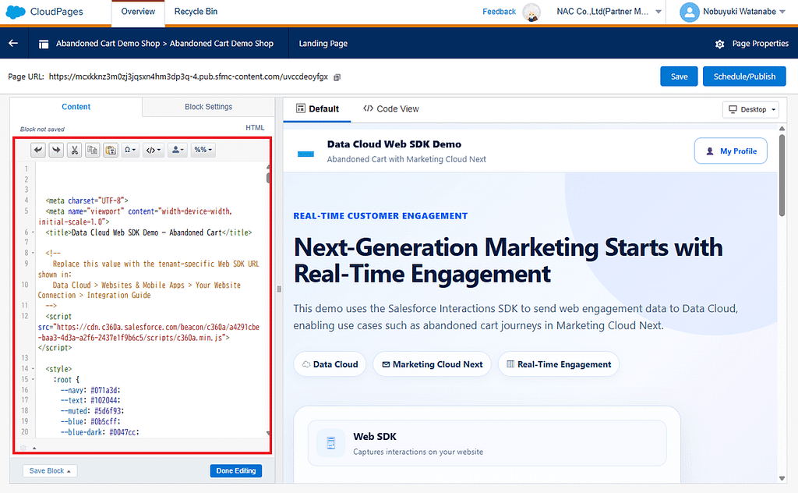Copy with the two-pages toolbar icon

pyautogui.click(x=92, y=150)
